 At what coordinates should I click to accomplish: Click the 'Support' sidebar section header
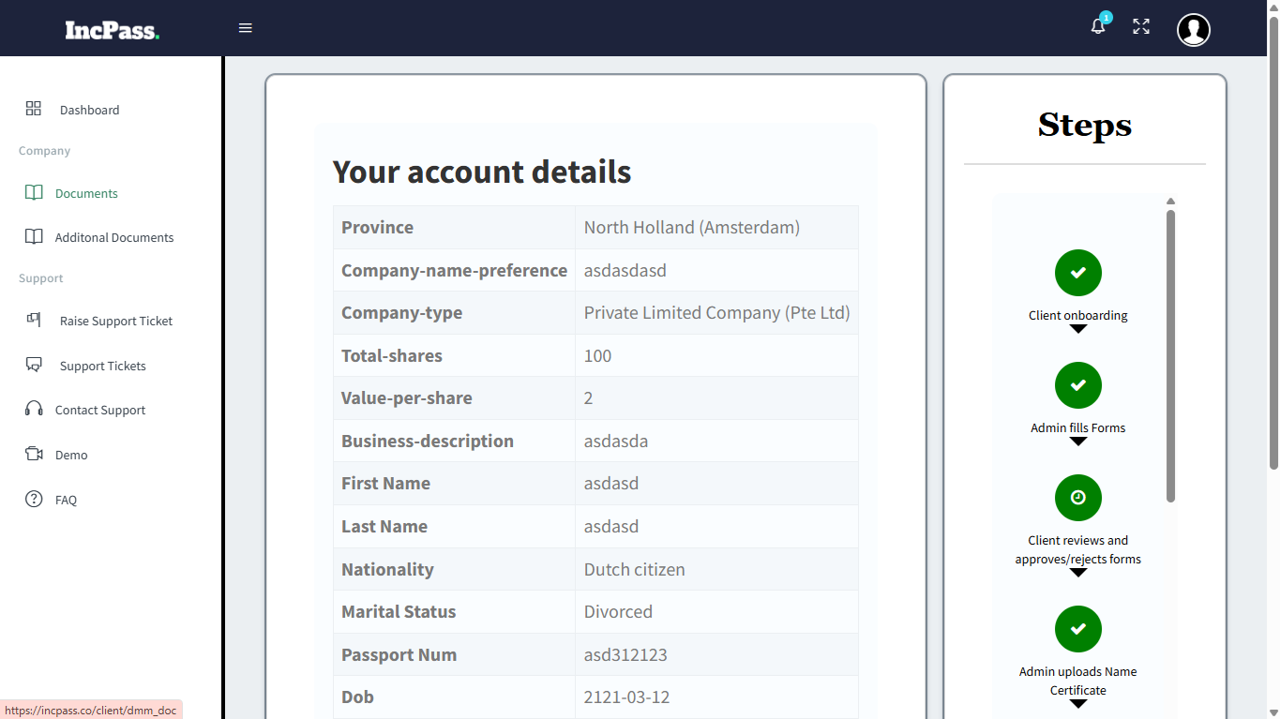point(41,278)
